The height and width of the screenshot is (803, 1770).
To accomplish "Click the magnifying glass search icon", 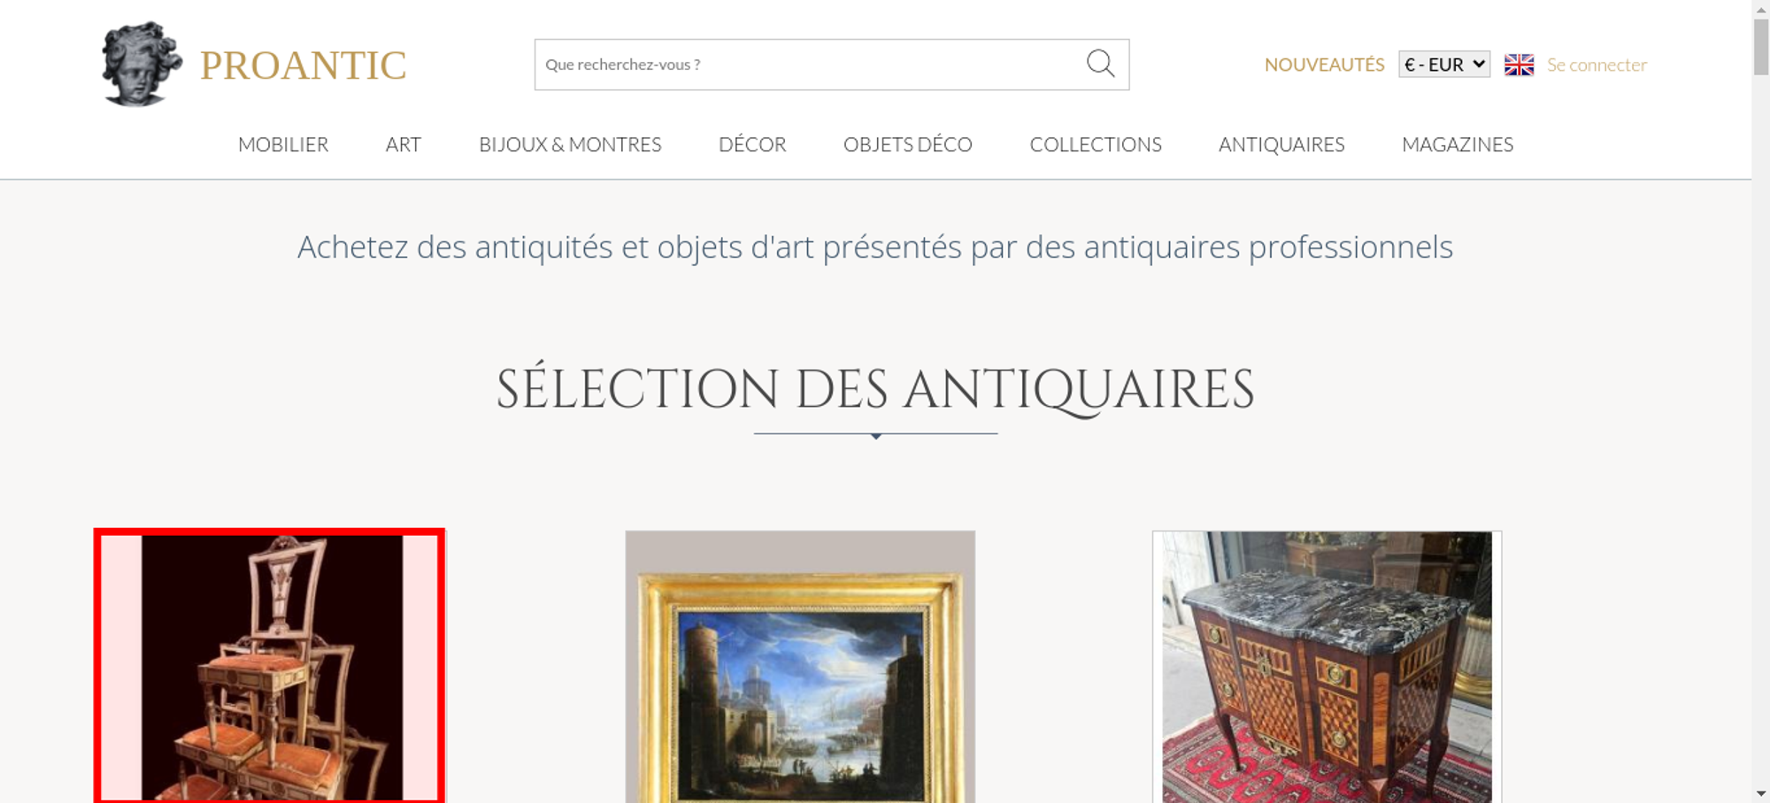I will pos(1100,64).
